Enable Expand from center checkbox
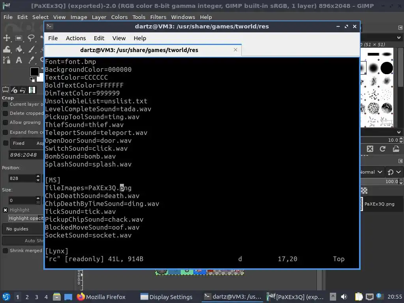Image resolution: width=404 pixels, height=303 pixels. (5, 132)
